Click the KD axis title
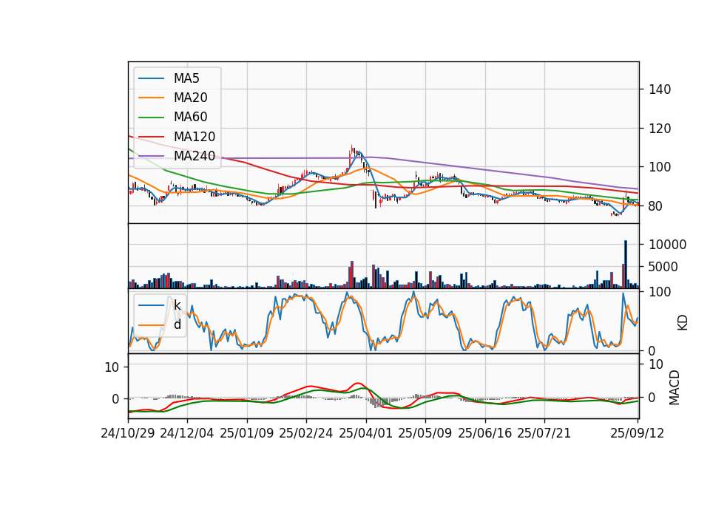The image size is (710, 510). point(683,323)
